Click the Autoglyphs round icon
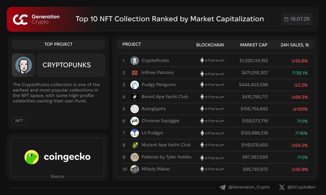 (134, 109)
